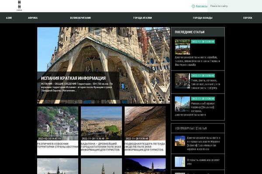Open the Города Канады menu item
Image resolution: width=262 pixels, height=174 pixels.
pyautogui.click(x=203, y=18)
